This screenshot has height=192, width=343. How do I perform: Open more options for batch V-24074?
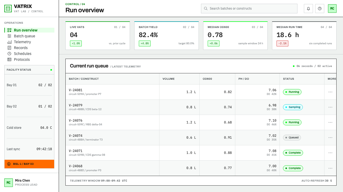tap(330, 138)
